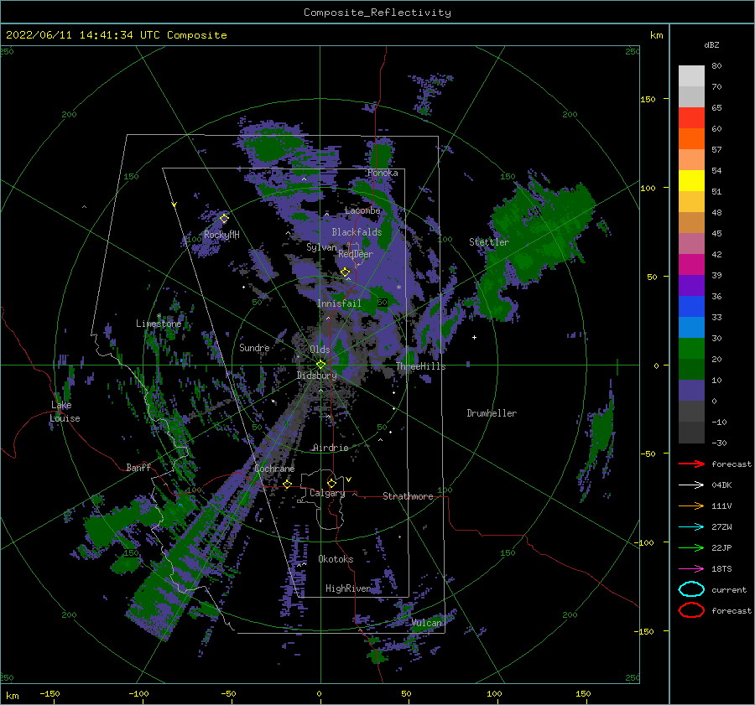
Task: Pick the red 60-65 dBZ swatch
Action: (691, 118)
